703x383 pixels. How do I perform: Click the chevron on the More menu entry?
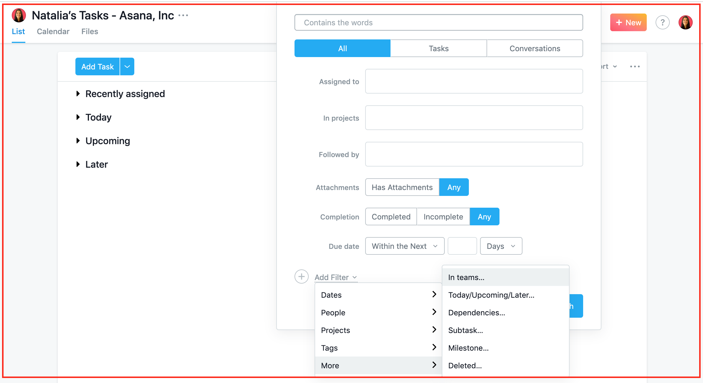[x=434, y=365]
